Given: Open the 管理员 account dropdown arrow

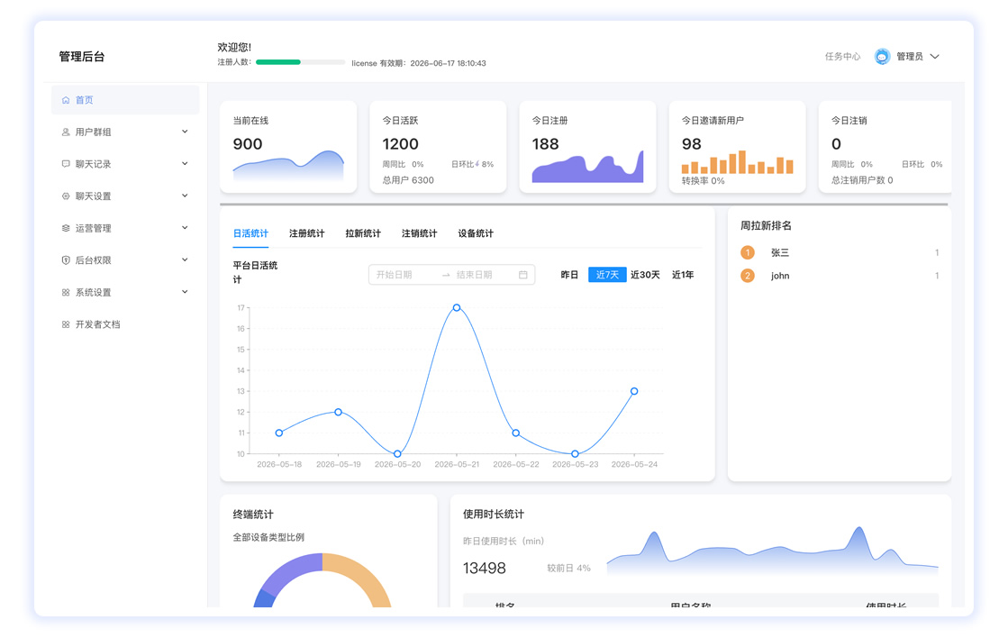Looking at the screenshot, I should [x=935, y=57].
